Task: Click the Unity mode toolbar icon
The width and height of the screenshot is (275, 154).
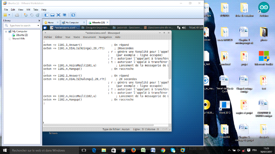Action: point(65,15)
